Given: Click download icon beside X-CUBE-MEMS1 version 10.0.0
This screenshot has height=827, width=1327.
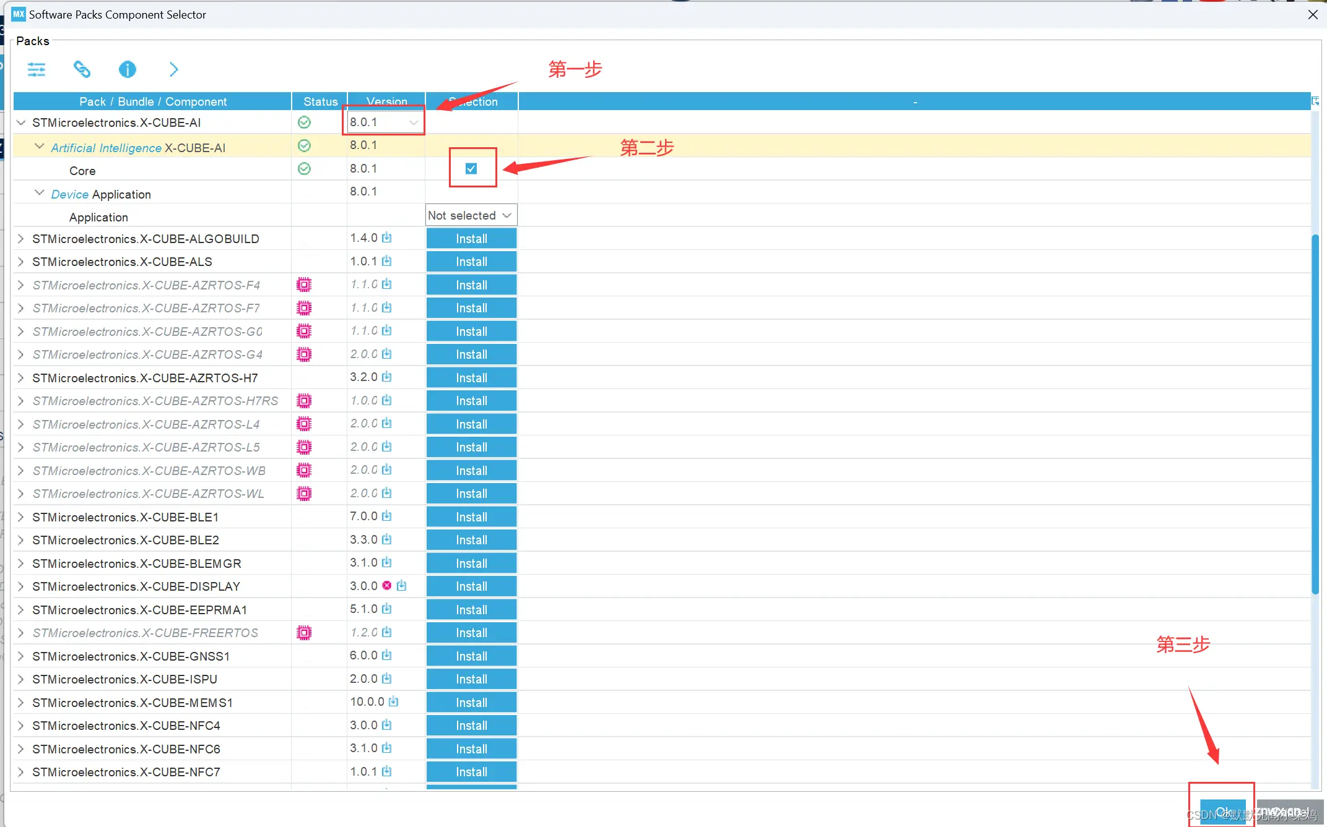Looking at the screenshot, I should tap(394, 701).
